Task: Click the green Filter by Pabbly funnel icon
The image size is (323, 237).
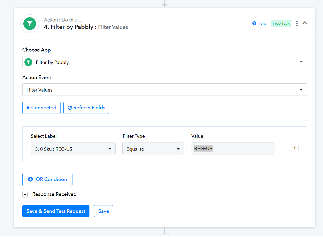Action: pos(30,24)
